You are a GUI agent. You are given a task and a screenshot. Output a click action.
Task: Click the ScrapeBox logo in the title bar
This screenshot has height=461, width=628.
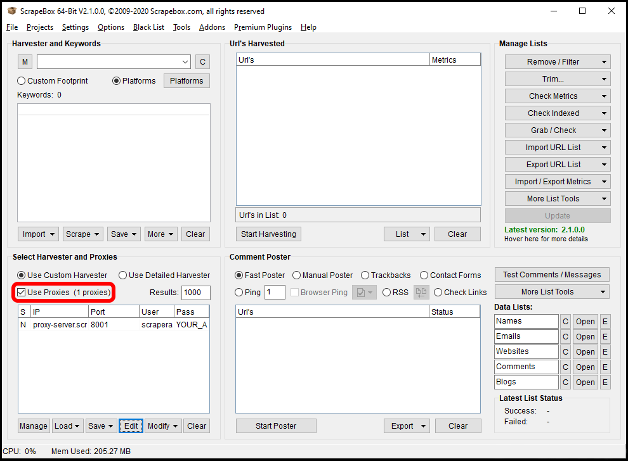click(x=11, y=11)
